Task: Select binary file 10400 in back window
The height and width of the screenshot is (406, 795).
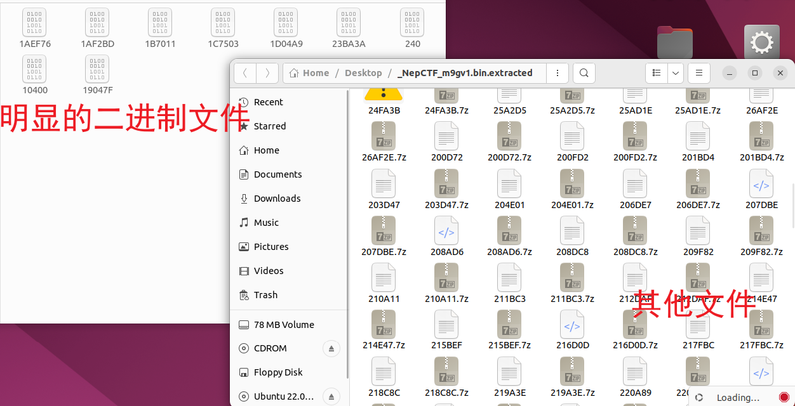Action: (35, 74)
